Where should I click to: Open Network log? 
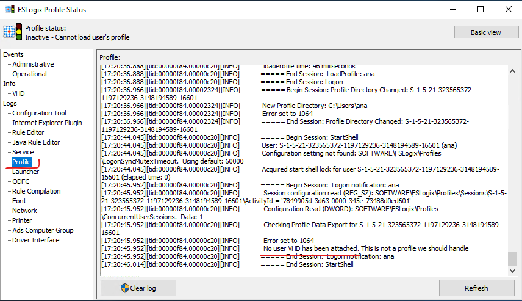24,211
